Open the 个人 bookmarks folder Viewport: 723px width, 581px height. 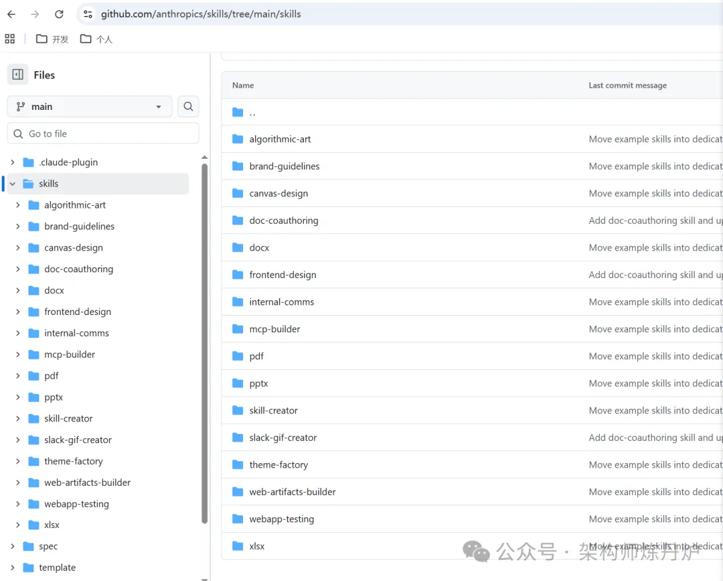coord(96,39)
